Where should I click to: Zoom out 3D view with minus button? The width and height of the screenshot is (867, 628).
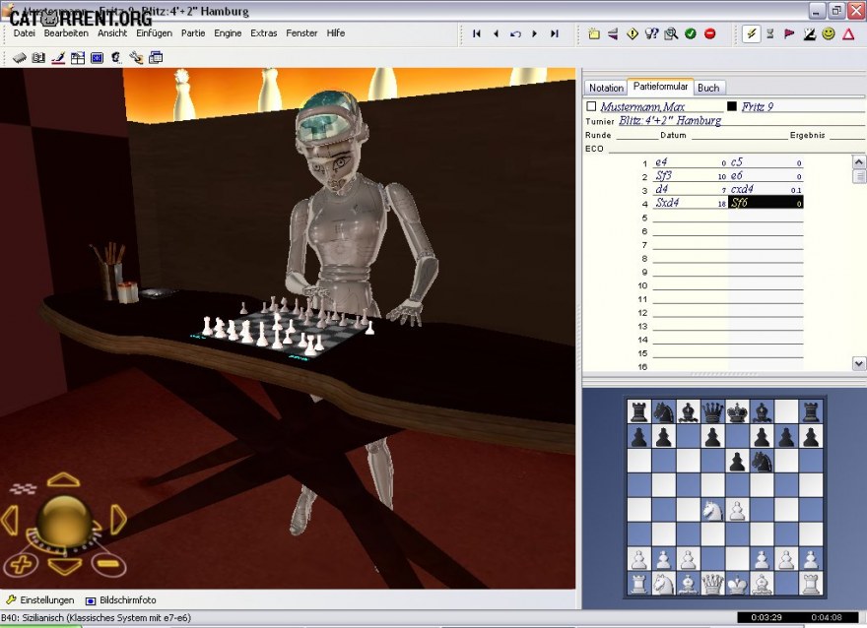pos(108,564)
